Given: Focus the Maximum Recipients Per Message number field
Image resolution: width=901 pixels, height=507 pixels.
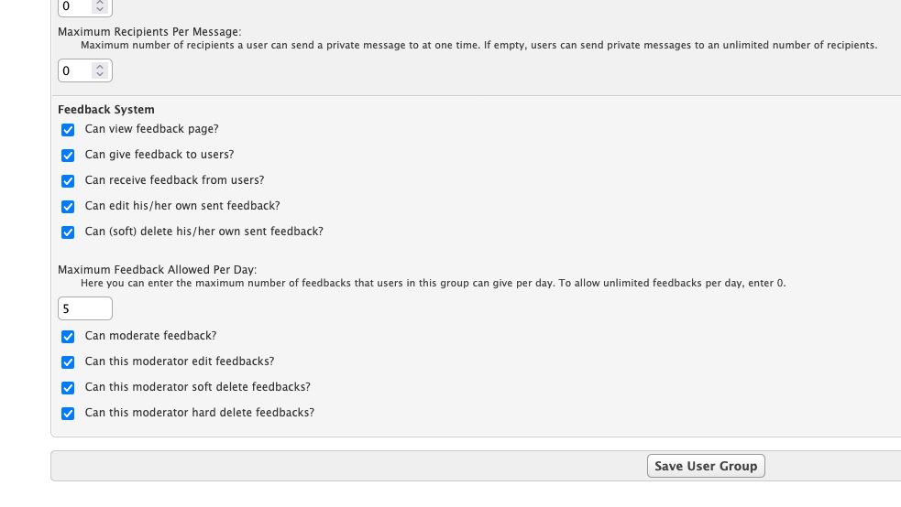Looking at the screenshot, I should pyautogui.click(x=85, y=70).
